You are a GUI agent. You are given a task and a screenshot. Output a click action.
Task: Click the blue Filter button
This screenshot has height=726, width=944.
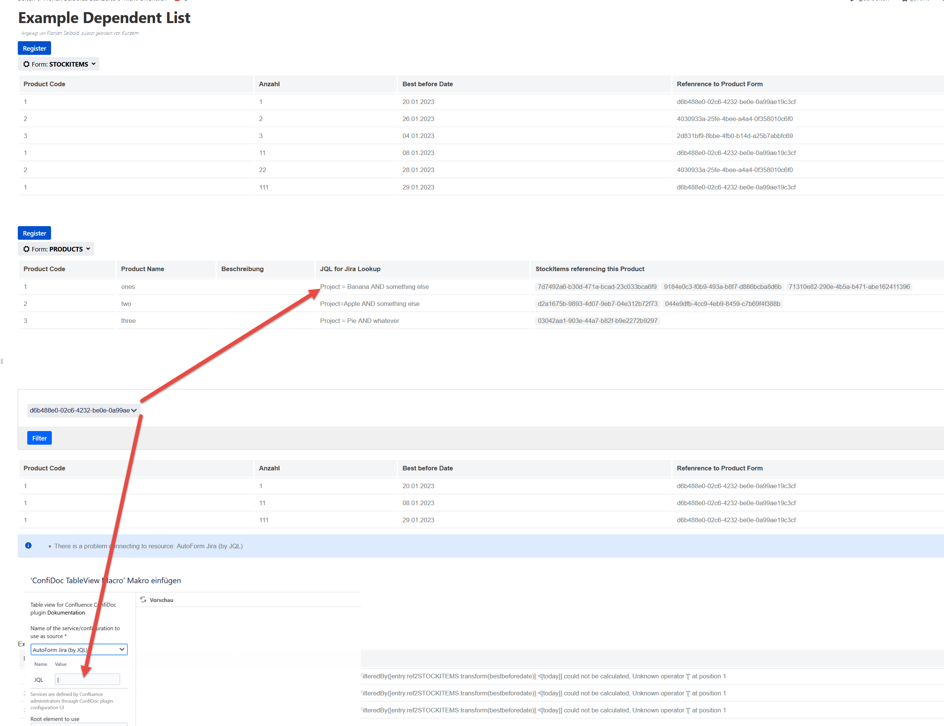pos(39,438)
